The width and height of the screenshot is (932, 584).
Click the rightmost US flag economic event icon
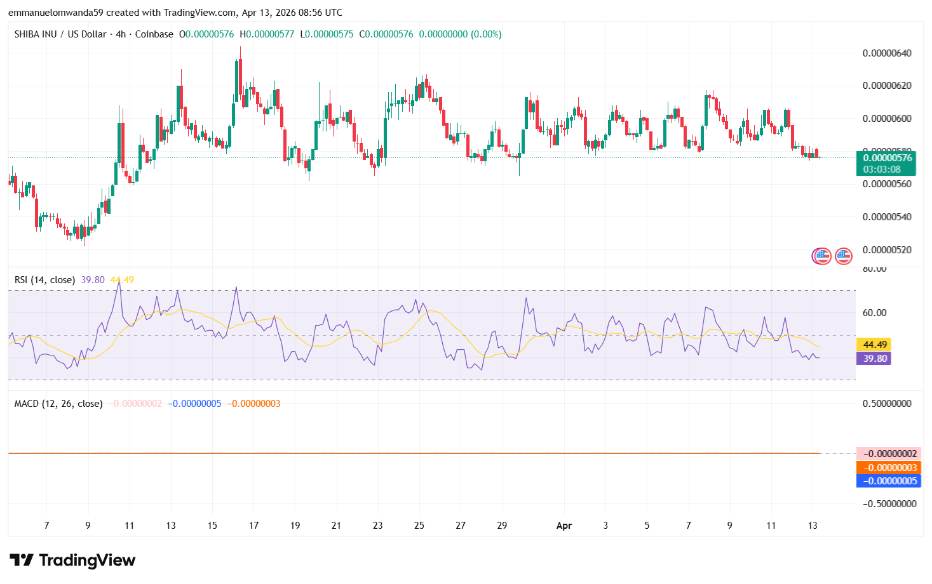(x=843, y=256)
